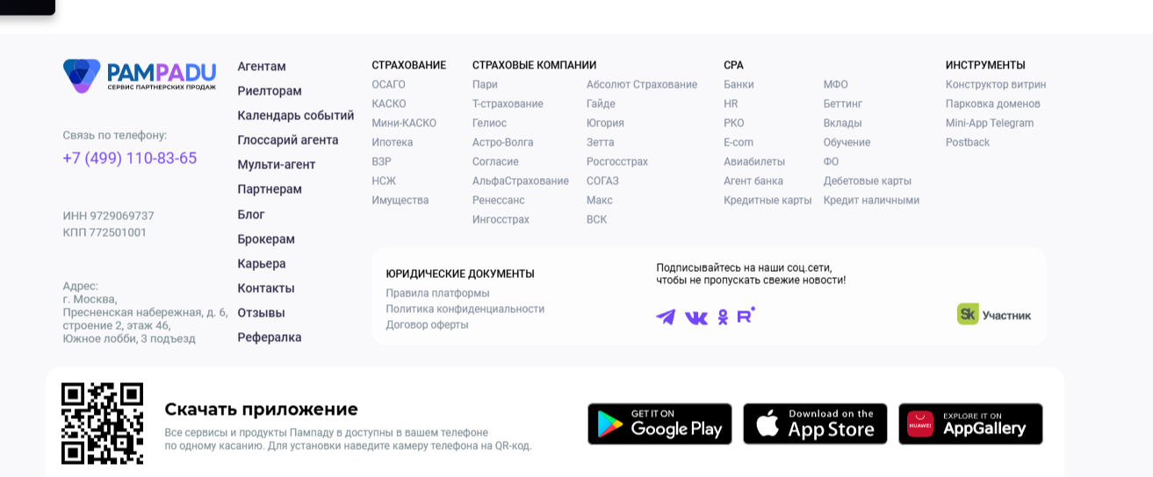Open the Договор оферты document link
The image size is (1153, 477).
pyautogui.click(x=427, y=325)
